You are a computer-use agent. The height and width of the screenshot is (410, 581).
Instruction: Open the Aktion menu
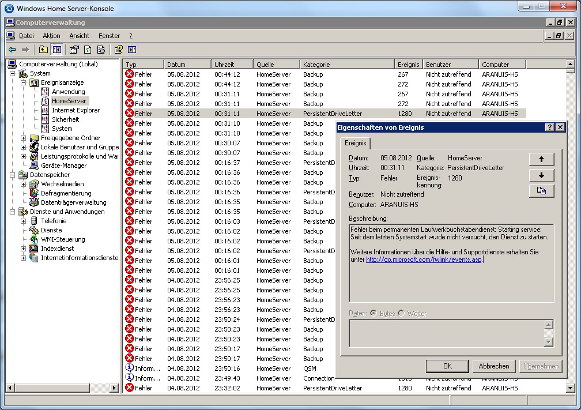click(51, 36)
